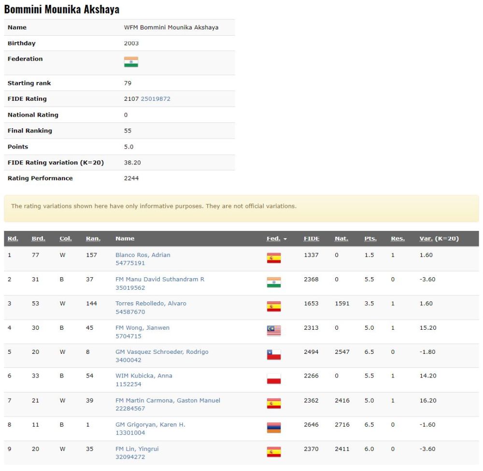483x471 pixels.
Task: Open player link Torres Rebolledo, Alvaro
Action: point(151,303)
